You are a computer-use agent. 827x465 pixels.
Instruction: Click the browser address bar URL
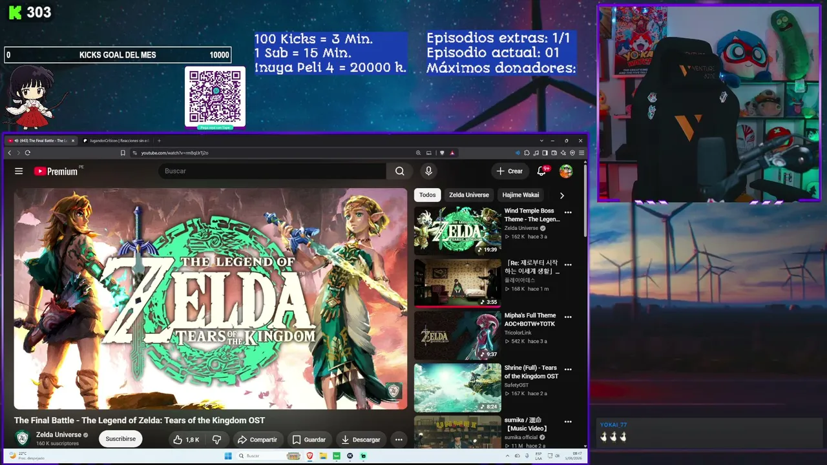[x=174, y=153]
